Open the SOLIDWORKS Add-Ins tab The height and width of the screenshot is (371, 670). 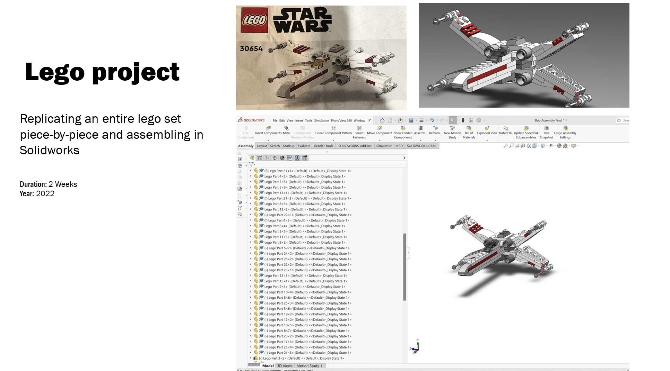pyautogui.click(x=355, y=146)
